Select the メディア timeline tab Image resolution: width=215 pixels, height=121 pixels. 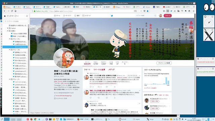pyautogui.click(x=112, y=70)
